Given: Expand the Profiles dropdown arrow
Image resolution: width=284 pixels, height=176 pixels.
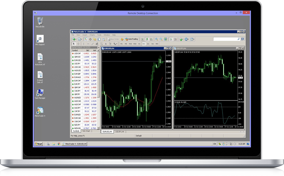Looking at the screenshot, I should pyautogui.click(x=82, y=39).
